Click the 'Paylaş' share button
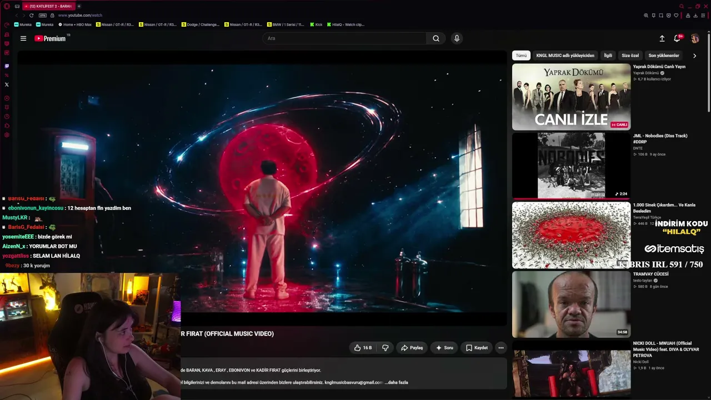Image resolution: width=711 pixels, height=400 pixels. pyautogui.click(x=412, y=348)
